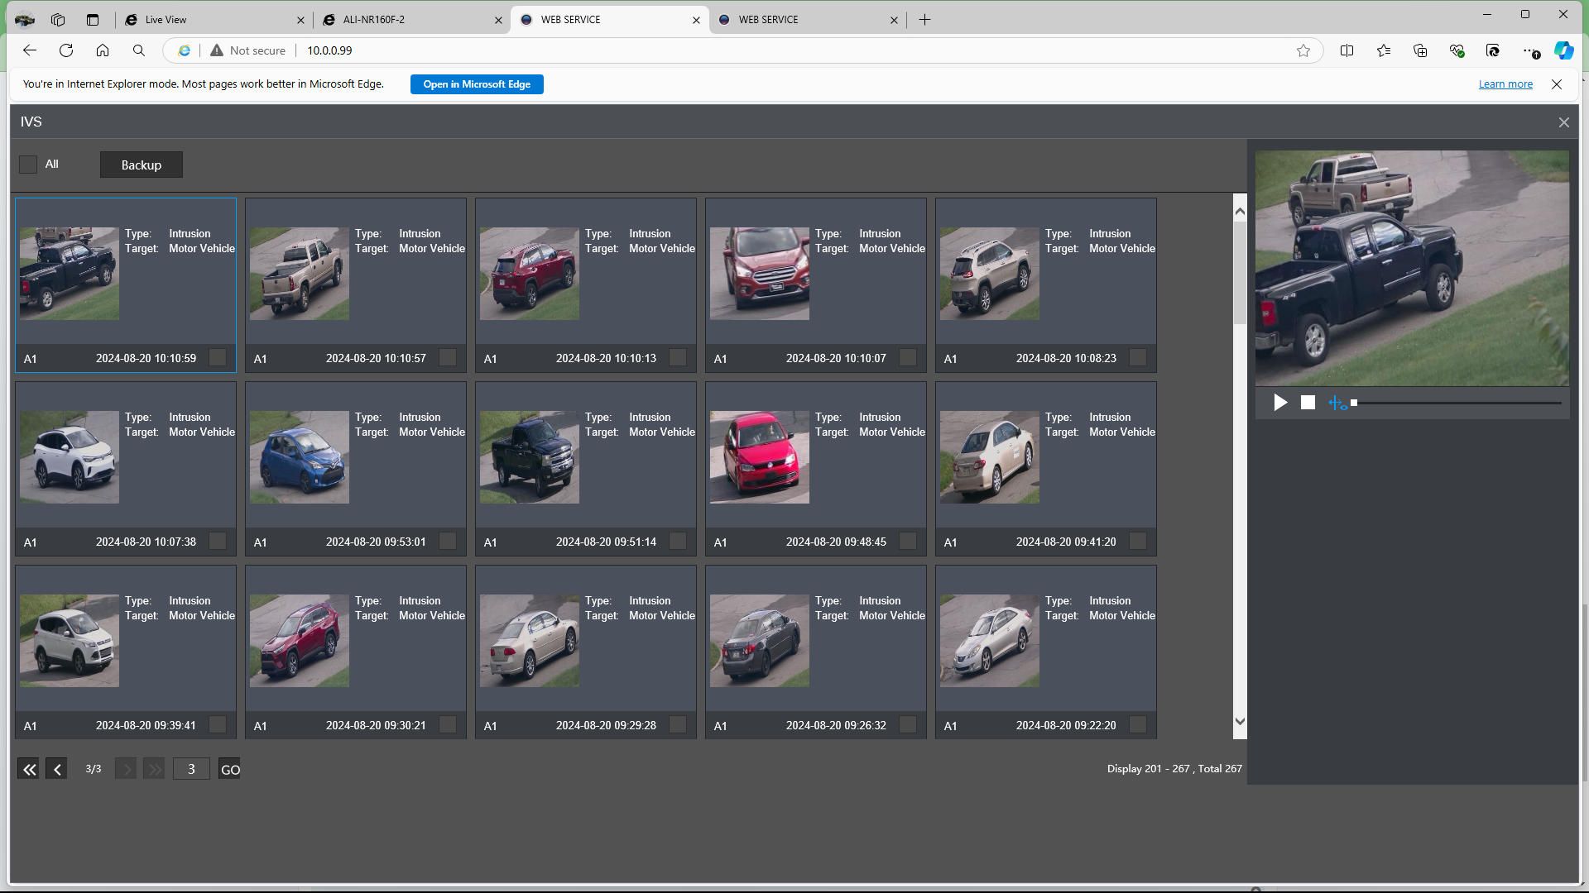Mark checkbox for event 2024-08-20 09:48:45
1589x893 pixels.
coord(908,541)
